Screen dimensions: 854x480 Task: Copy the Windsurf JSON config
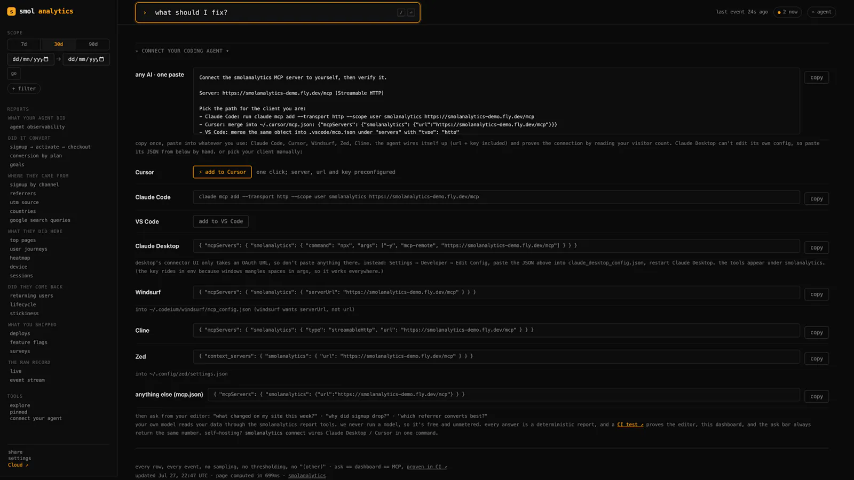coord(817,294)
